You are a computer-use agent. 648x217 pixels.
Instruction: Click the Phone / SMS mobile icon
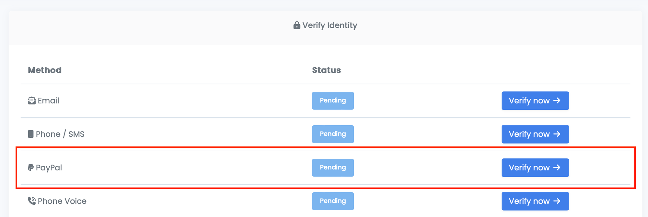coord(31,134)
